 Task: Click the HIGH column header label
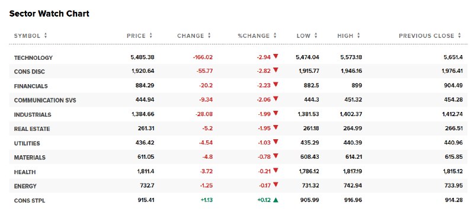point(345,36)
